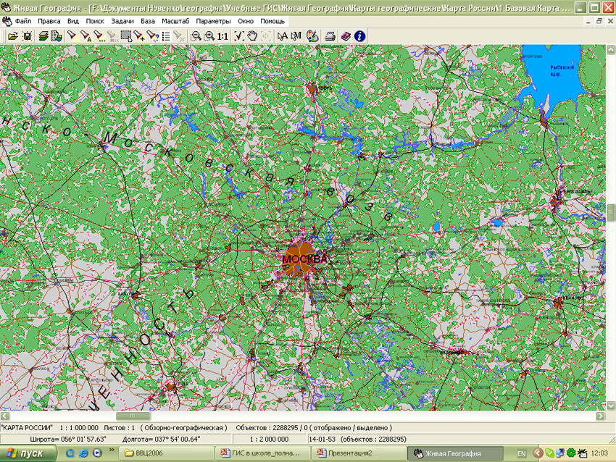Click the пуск Start button
616x462 pixels.
pyautogui.click(x=28, y=453)
